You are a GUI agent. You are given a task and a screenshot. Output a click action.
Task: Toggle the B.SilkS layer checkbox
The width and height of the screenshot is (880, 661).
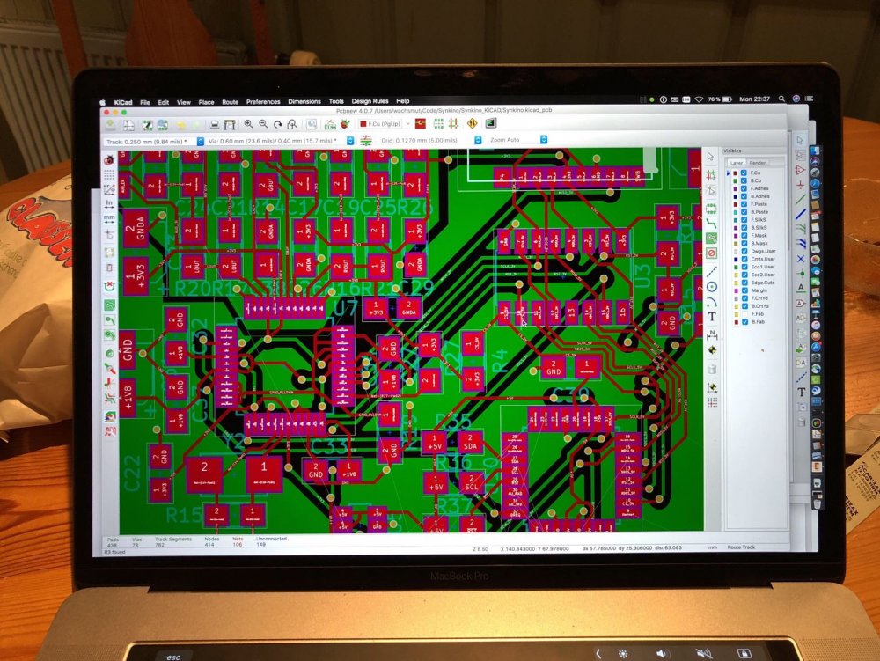[x=744, y=227]
